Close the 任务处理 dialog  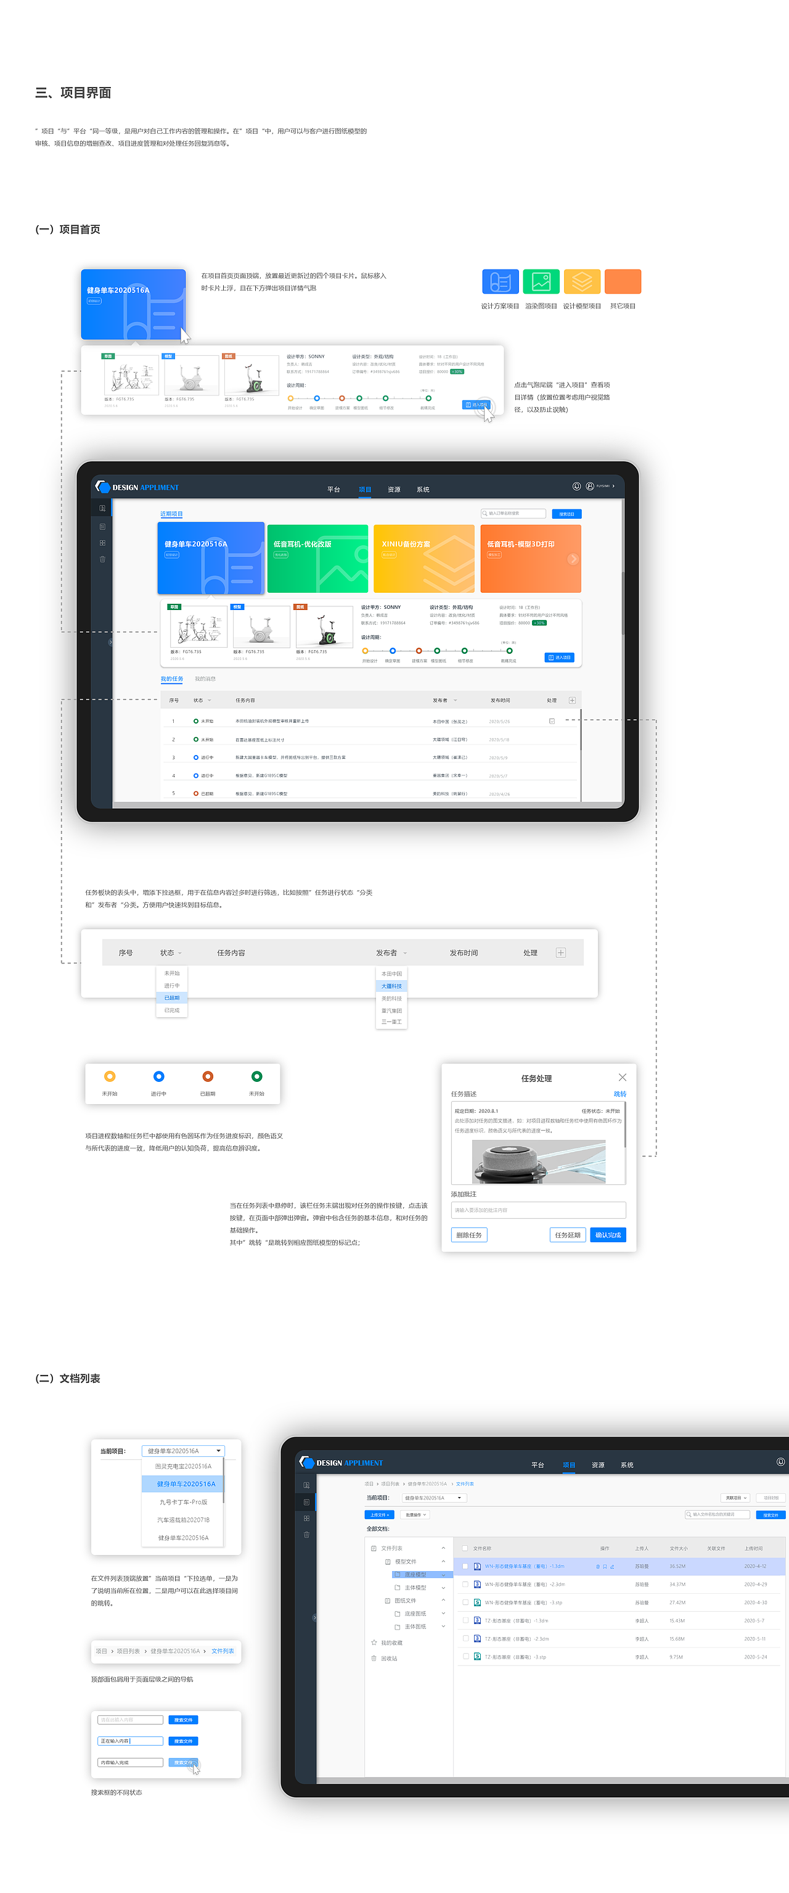pyautogui.click(x=622, y=1078)
